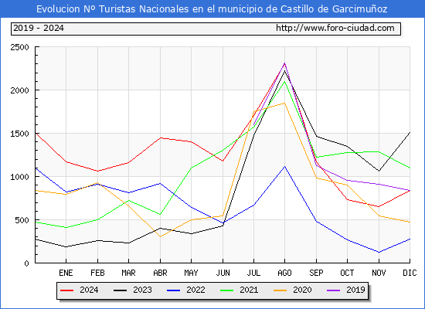Select the 2019 legend label
Viewport: 425px width, 309px height.
(355, 290)
